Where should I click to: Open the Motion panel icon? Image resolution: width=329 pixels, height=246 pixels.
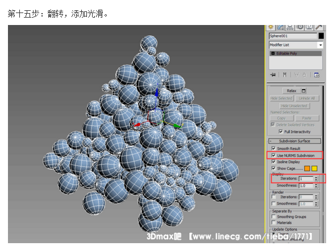click(299, 27)
